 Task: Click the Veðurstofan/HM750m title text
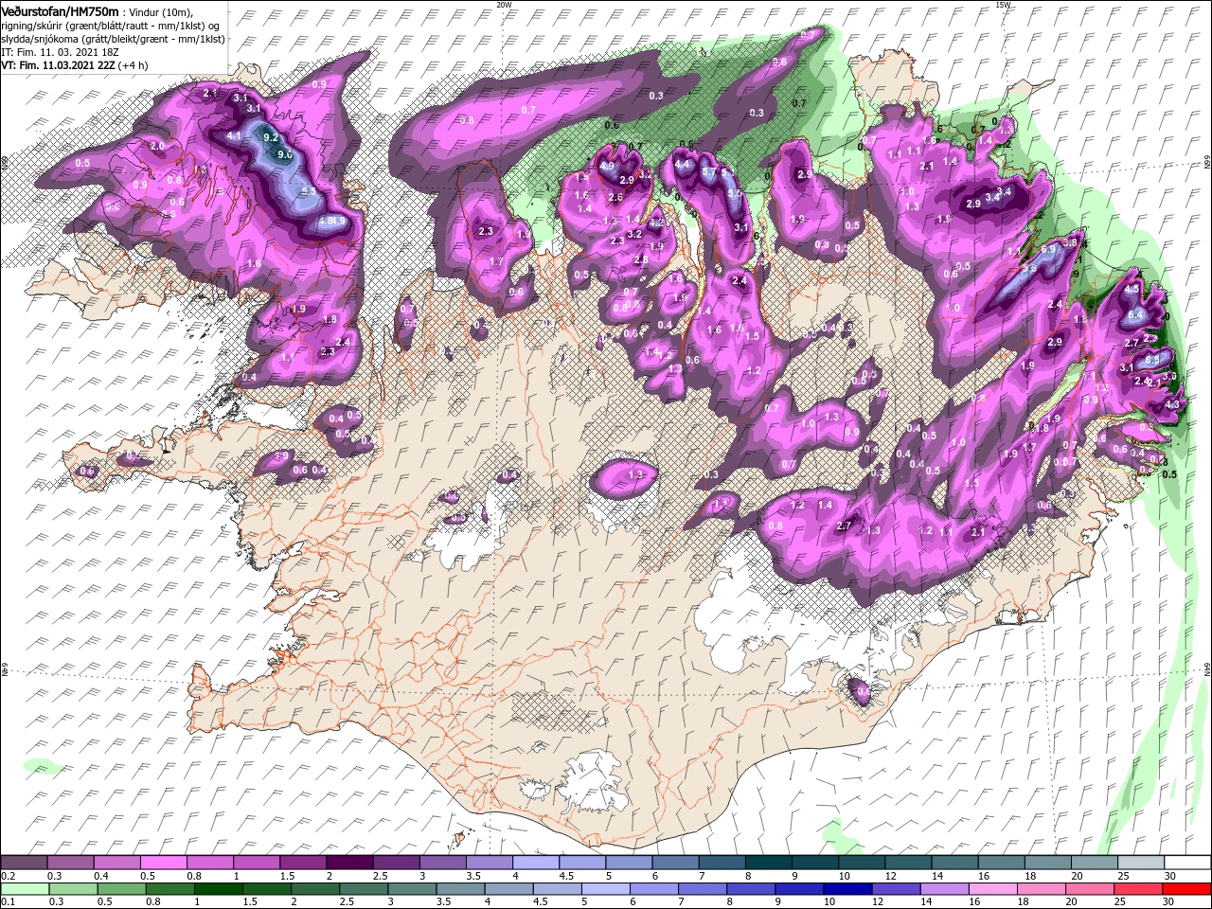point(60,10)
